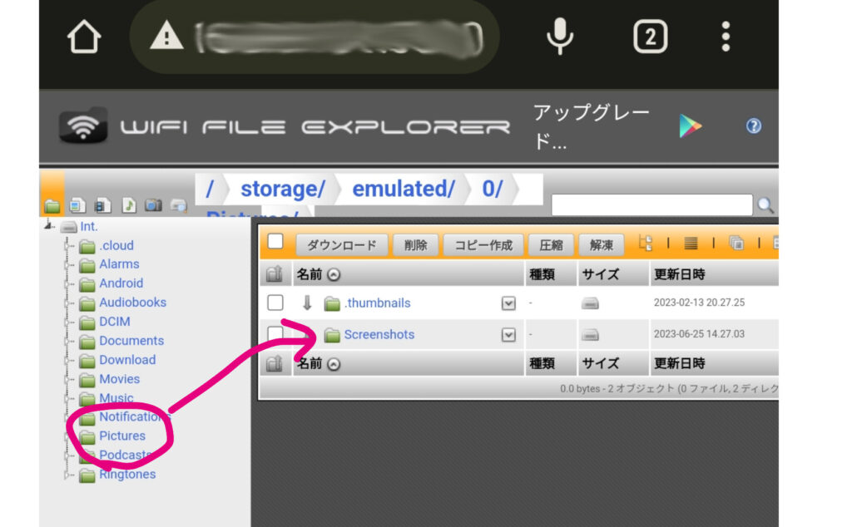Toggle name sort arrow in header row
The image size is (852, 527).
(x=334, y=274)
